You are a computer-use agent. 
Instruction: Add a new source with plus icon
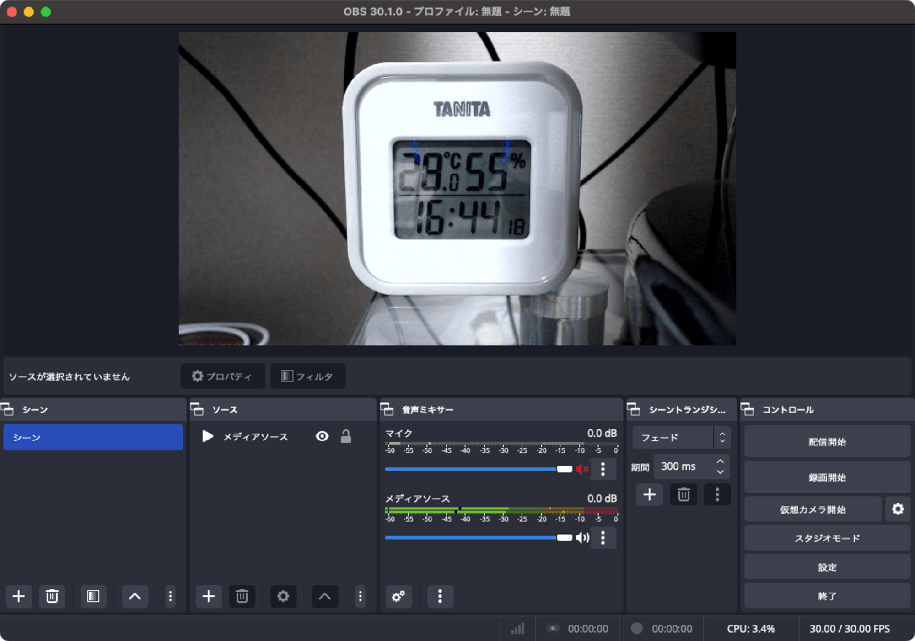[x=209, y=596]
